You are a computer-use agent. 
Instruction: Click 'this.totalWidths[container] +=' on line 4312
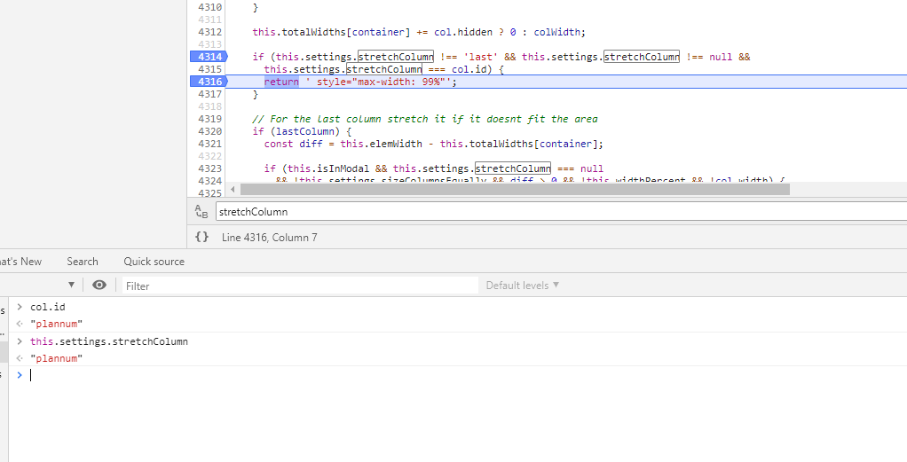[x=340, y=32]
